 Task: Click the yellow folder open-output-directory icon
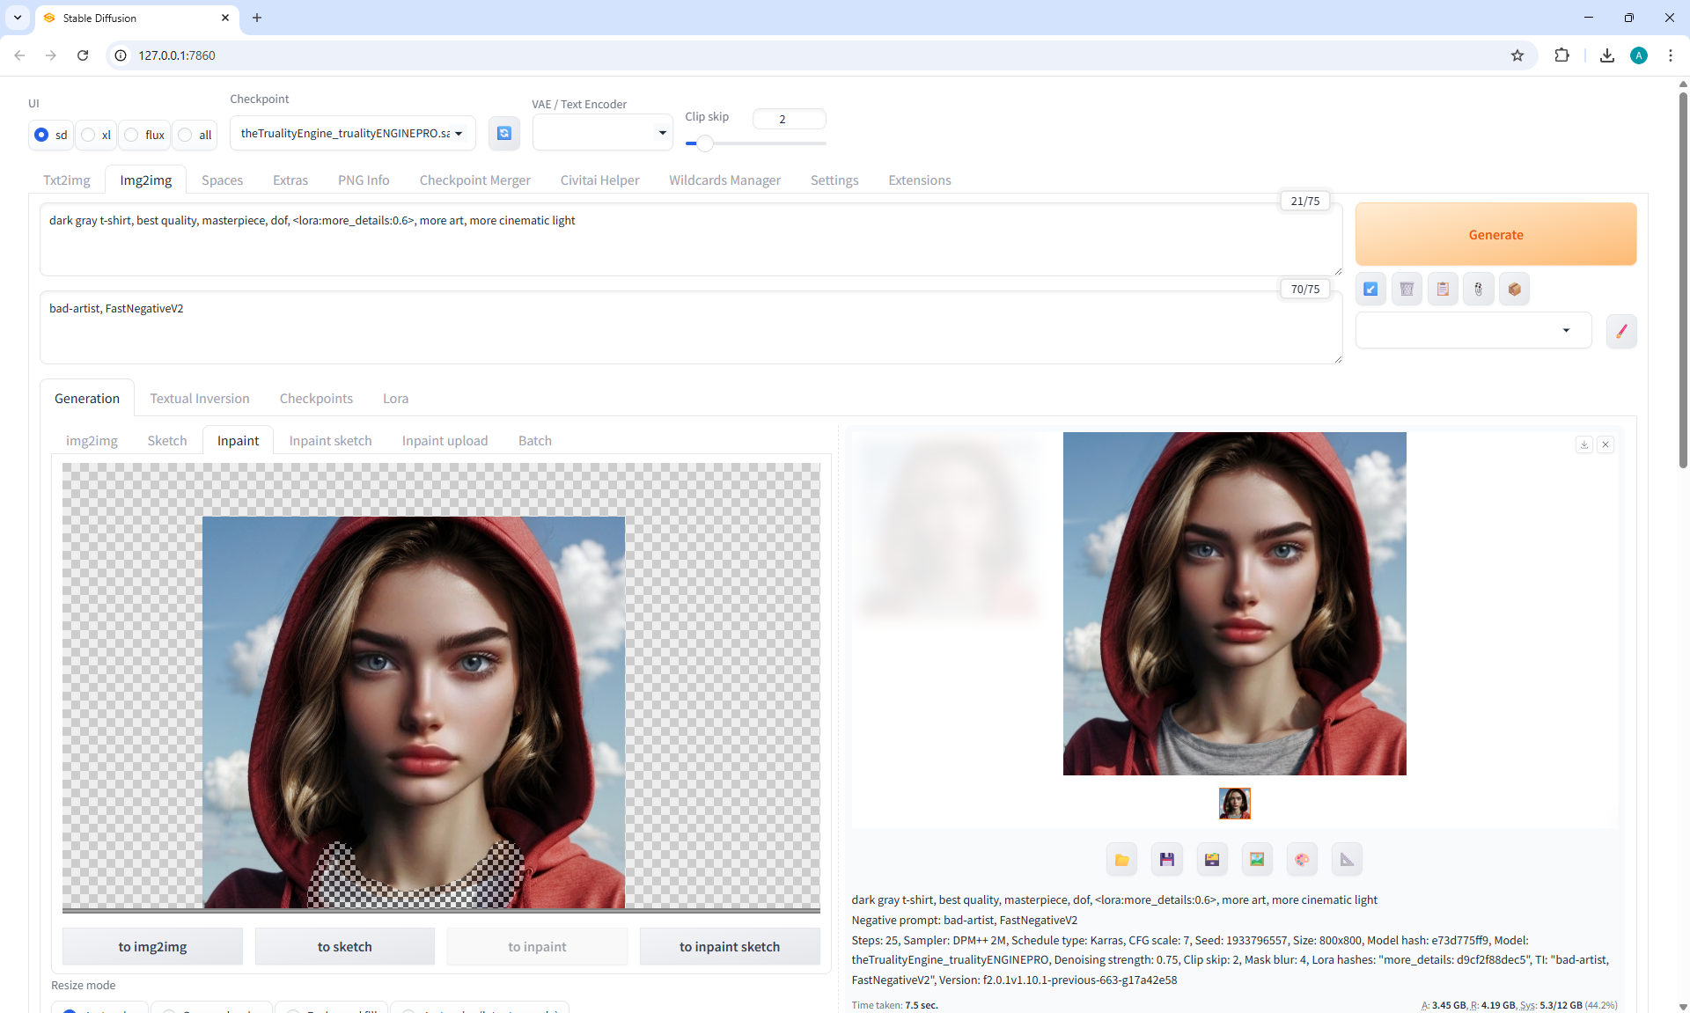pyautogui.click(x=1121, y=859)
